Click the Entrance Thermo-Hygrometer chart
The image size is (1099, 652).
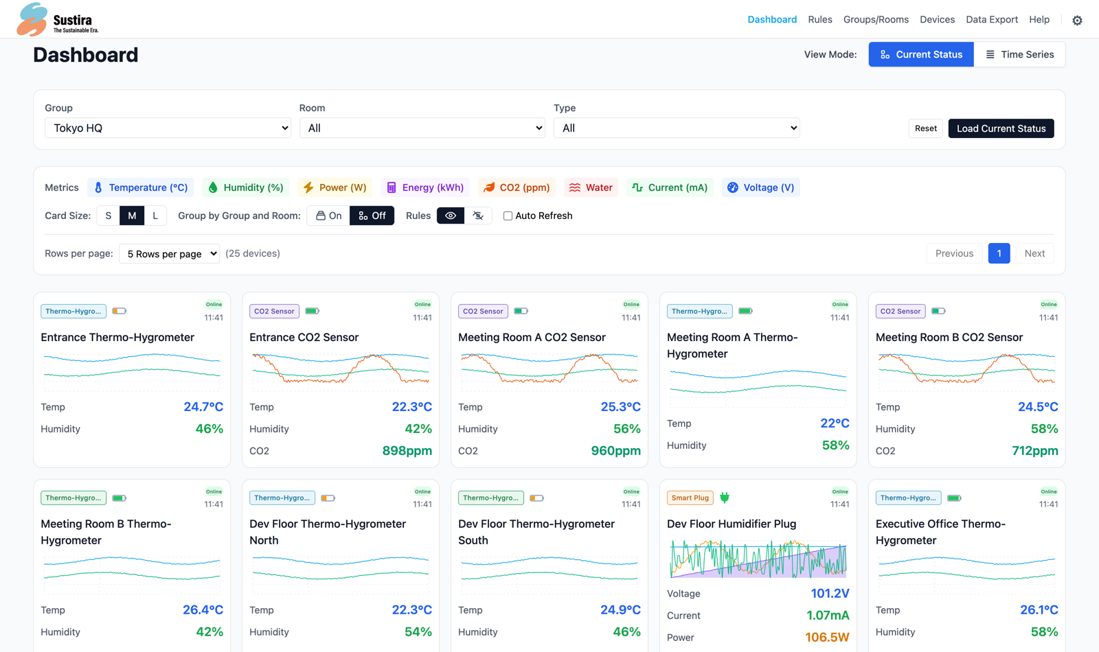click(x=132, y=371)
